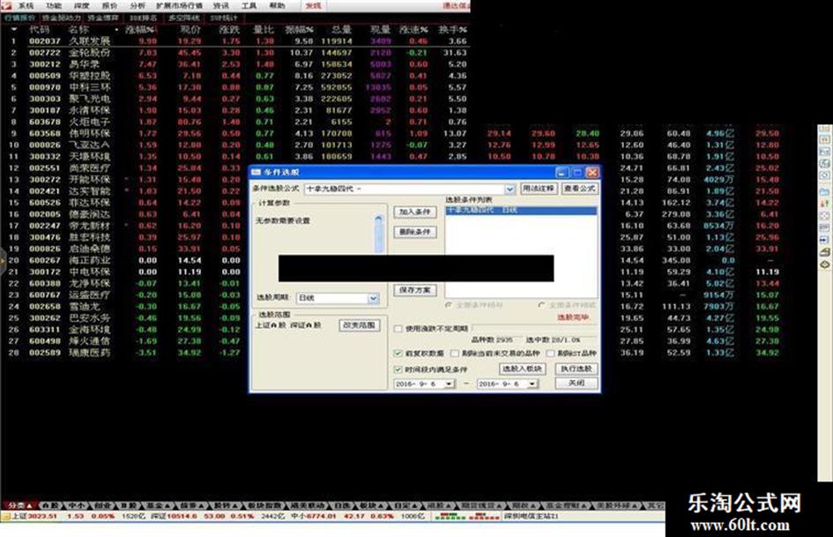Click the 现价 column header
This screenshot has width=833, height=537.
click(x=190, y=30)
